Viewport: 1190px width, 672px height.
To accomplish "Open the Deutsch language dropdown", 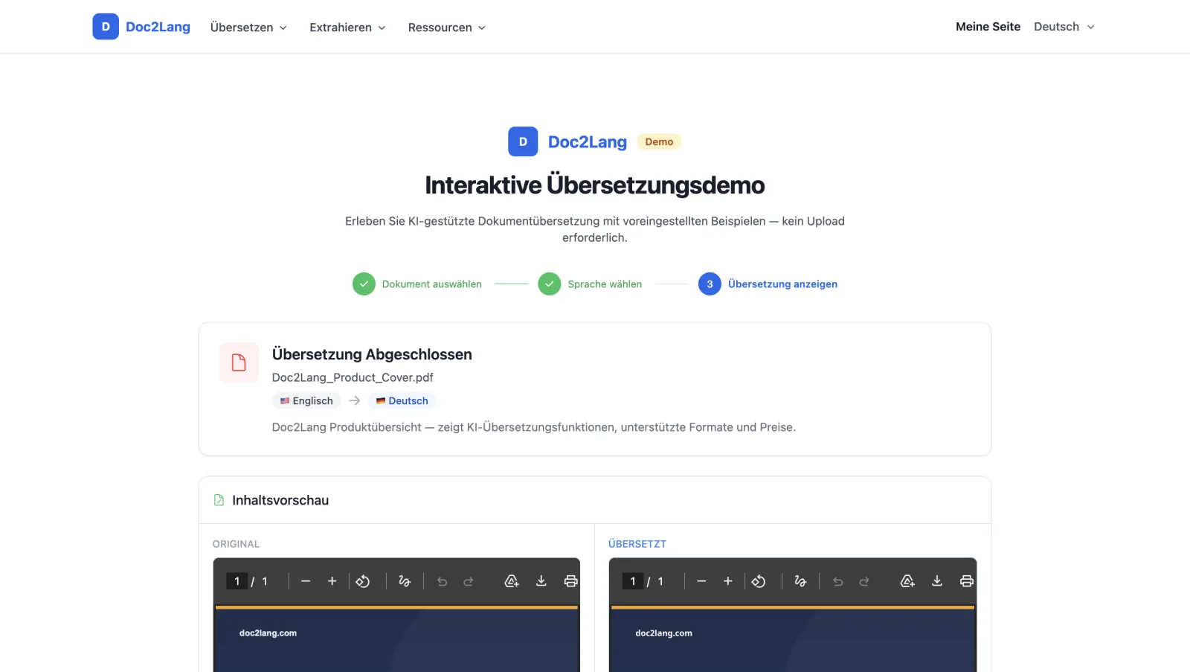I will point(1064,27).
